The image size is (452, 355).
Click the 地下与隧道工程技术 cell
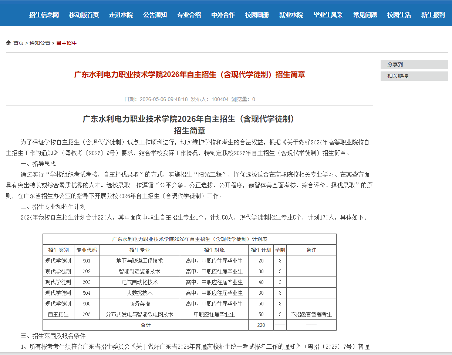tap(140, 261)
